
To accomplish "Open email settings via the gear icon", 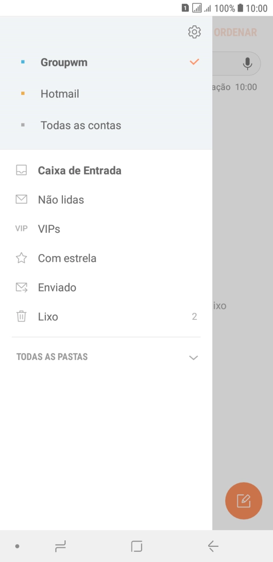I will tap(194, 32).
